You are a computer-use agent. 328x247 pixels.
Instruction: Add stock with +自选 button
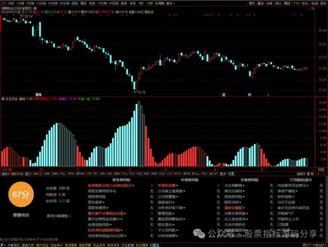click(x=314, y=3)
